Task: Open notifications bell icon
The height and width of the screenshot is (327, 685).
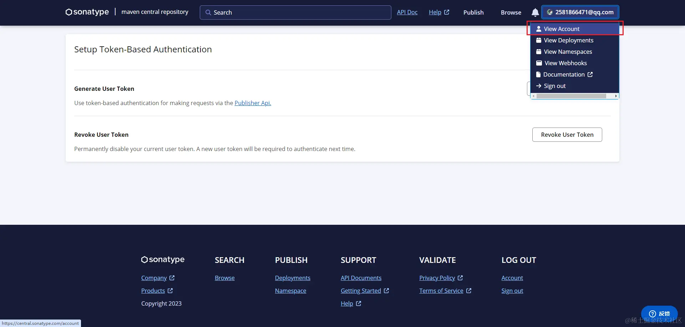Action: pyautogui.click(x=535, y=12)
